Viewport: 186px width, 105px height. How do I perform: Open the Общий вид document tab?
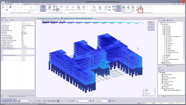point(49,18)
